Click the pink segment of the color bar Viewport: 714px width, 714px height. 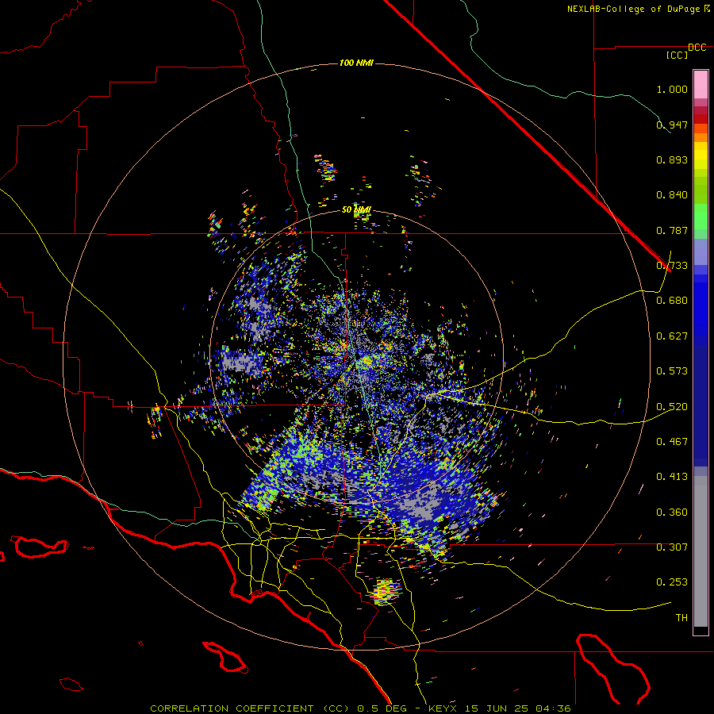coord(701,85)
